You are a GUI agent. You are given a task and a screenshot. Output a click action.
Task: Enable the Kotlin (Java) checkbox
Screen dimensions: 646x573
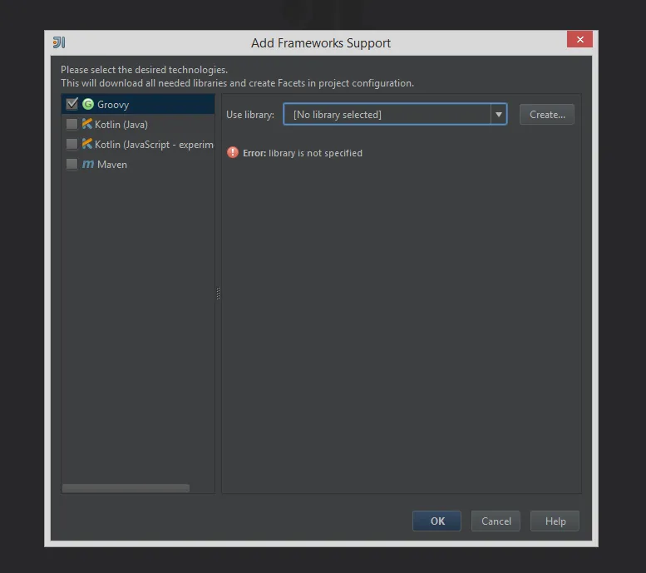[x=72, y=124]
